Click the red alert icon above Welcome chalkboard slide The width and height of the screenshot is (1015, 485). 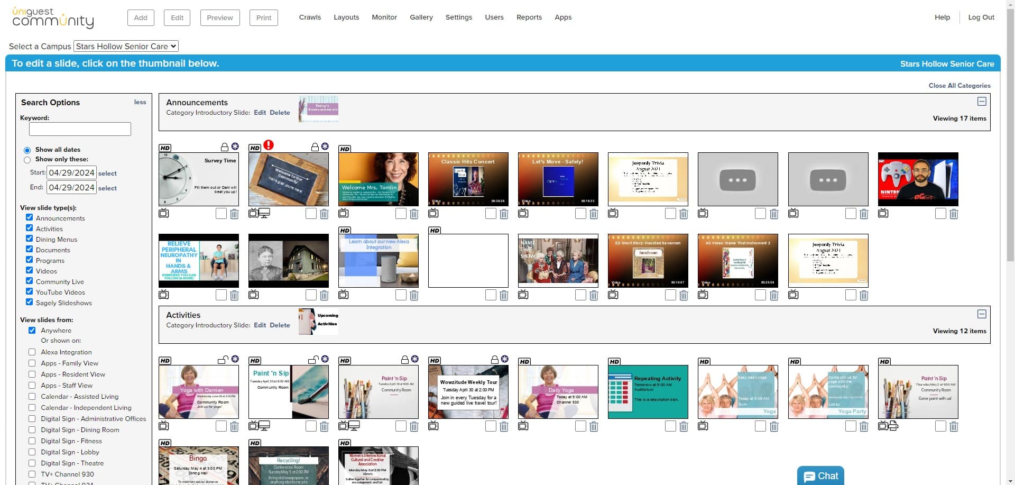point(269,145)
